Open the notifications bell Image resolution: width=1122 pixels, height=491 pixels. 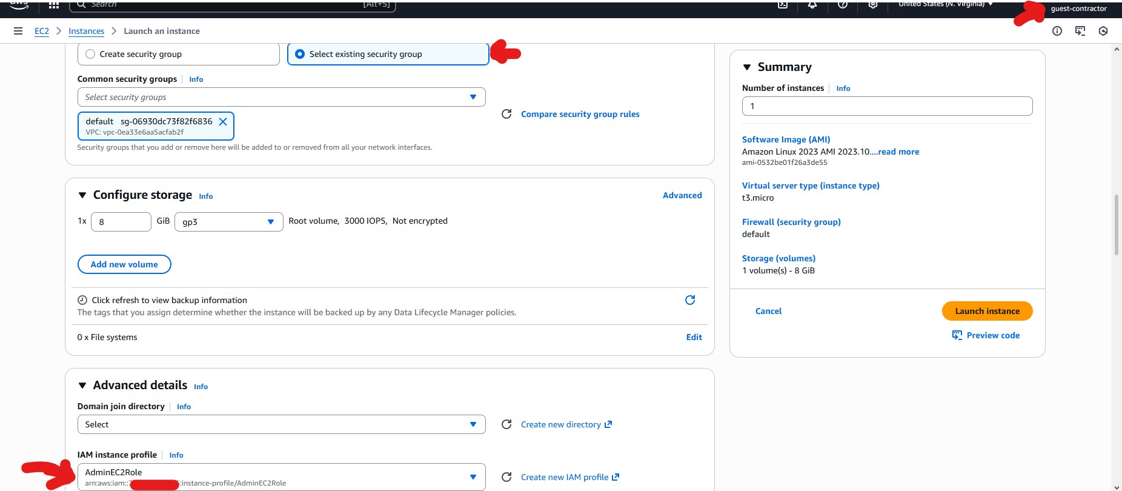pos(812,5)
